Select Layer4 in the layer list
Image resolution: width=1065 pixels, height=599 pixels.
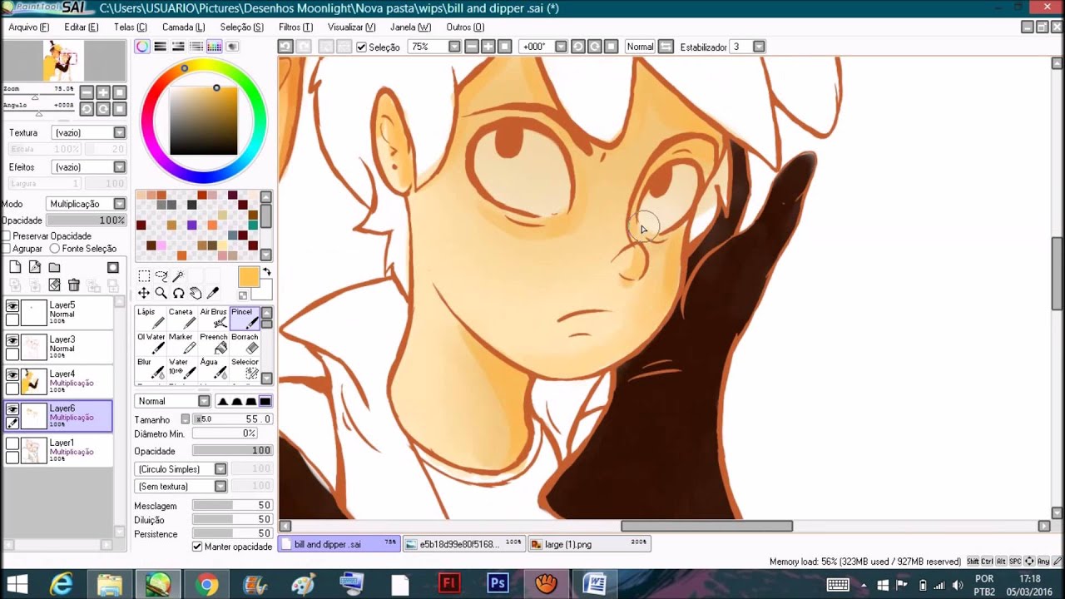click(58, 381)
